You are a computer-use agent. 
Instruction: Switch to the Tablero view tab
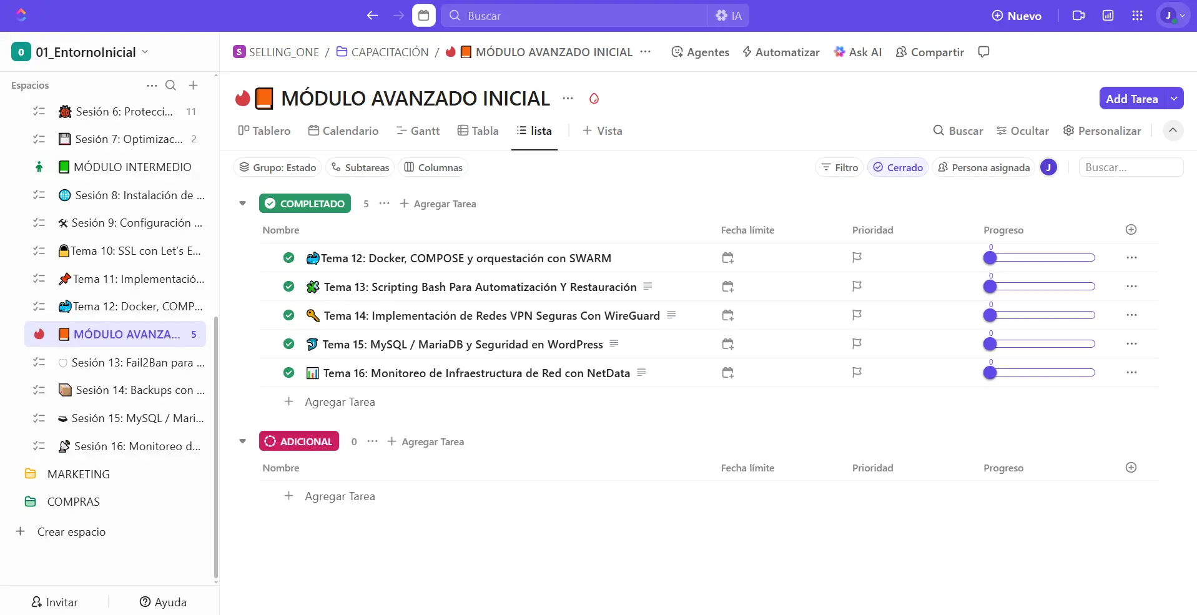pos(264,130)
